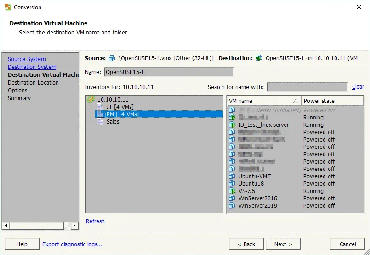Screen dimensions: 370x255
Task: Sort list by Power state column header
Action: pyautogui.click(x=332, y=101)
